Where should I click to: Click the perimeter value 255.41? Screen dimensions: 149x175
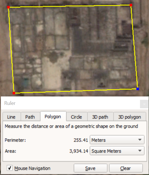click(x=81, y=140)
